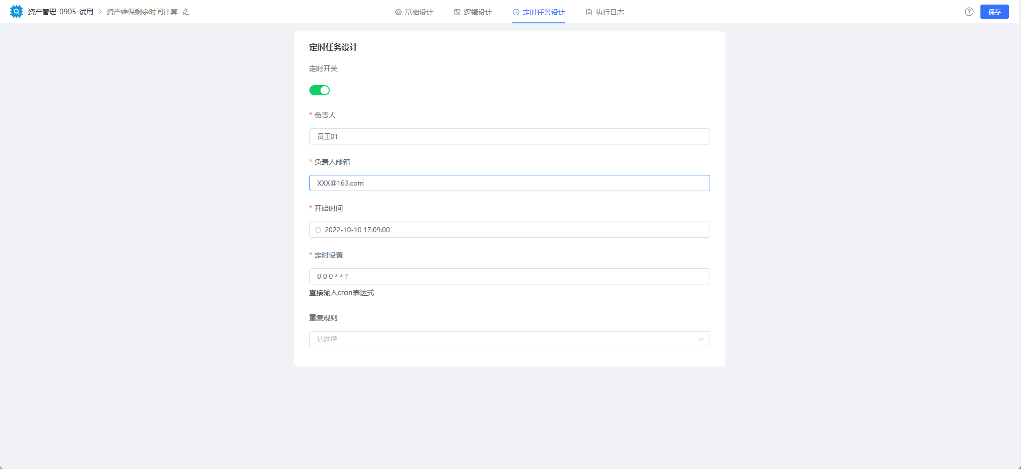
Task: Select the 定时任务设计 tab
Action: click(x=539, y=12)
